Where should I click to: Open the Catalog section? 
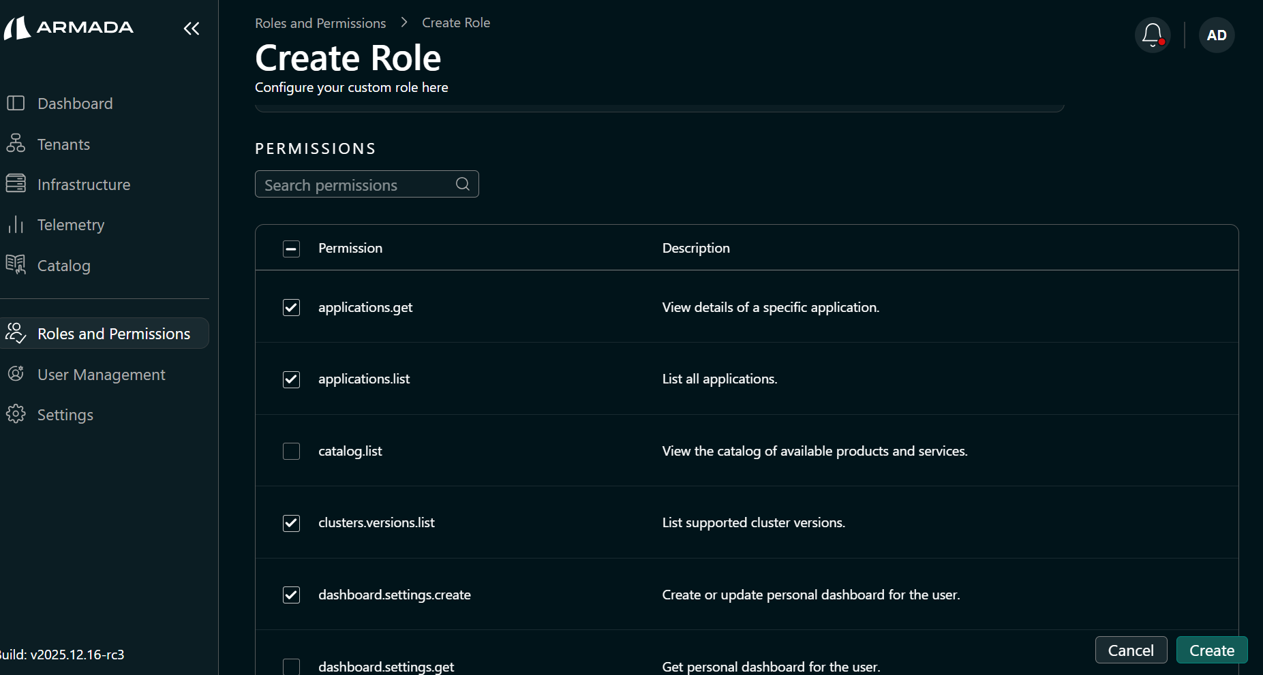[x=63, y=266]
